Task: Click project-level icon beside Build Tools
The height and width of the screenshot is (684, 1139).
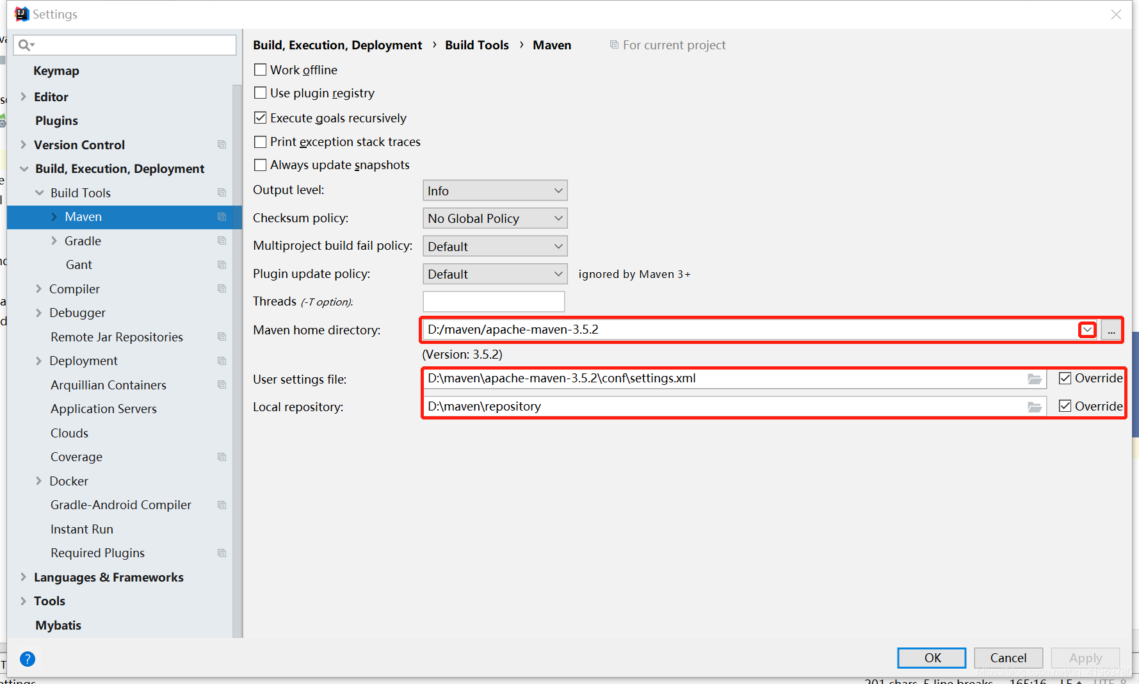Action: pos(222,193)
